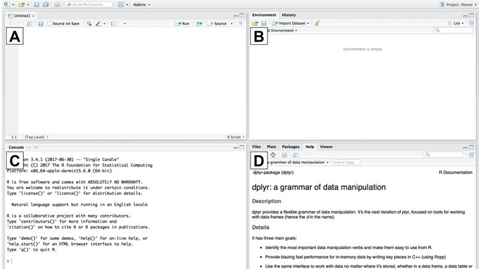
Task: Click the Code Tools wand icon
Action: [98, 24]
